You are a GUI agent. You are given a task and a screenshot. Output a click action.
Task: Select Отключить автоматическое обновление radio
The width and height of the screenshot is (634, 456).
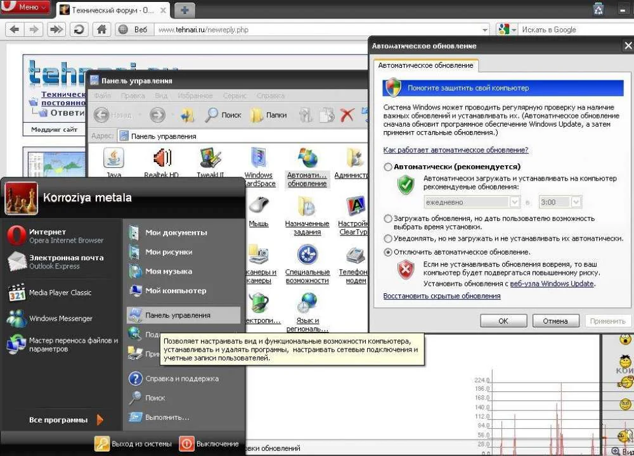pyautogui.click(x=388, y=252)
